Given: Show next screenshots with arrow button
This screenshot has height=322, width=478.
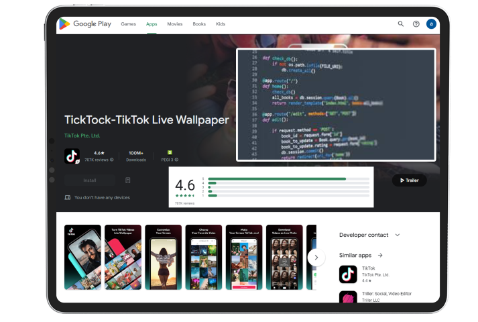Looking at the screenshot, I should [x=316, y=258].
